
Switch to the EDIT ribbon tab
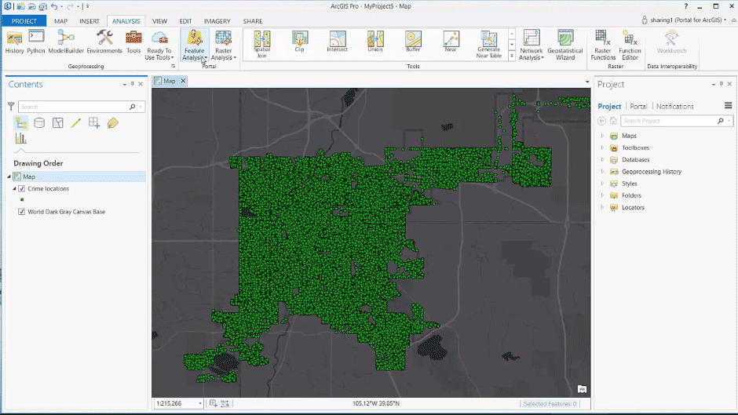(185, 21)
